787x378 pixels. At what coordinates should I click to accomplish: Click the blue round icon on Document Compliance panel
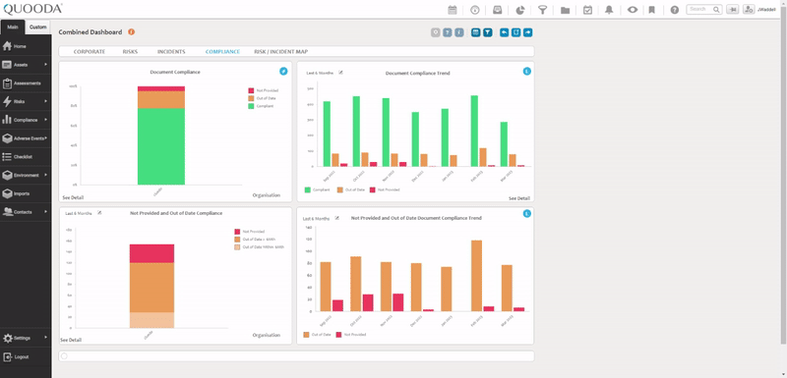tap(283, 71)
